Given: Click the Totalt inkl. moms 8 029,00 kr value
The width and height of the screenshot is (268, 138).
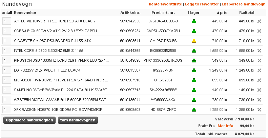Looking at the screenshot, I should 244,134.
